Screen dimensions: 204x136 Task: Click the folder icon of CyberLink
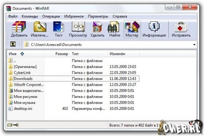click(x=11, y=73)
